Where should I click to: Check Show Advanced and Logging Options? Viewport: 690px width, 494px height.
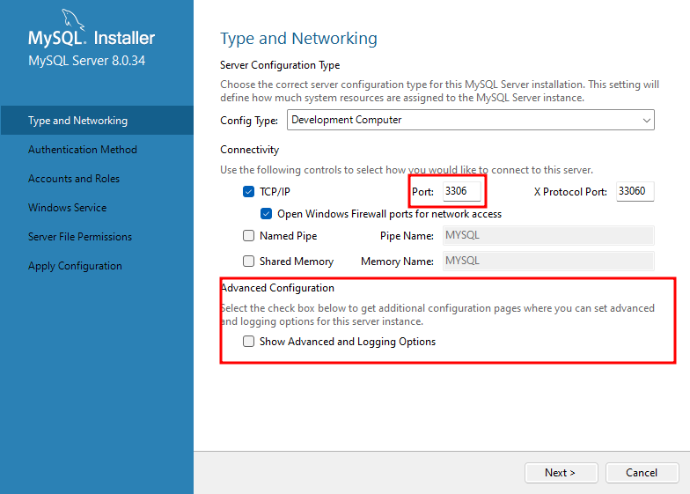coord(248,342)
